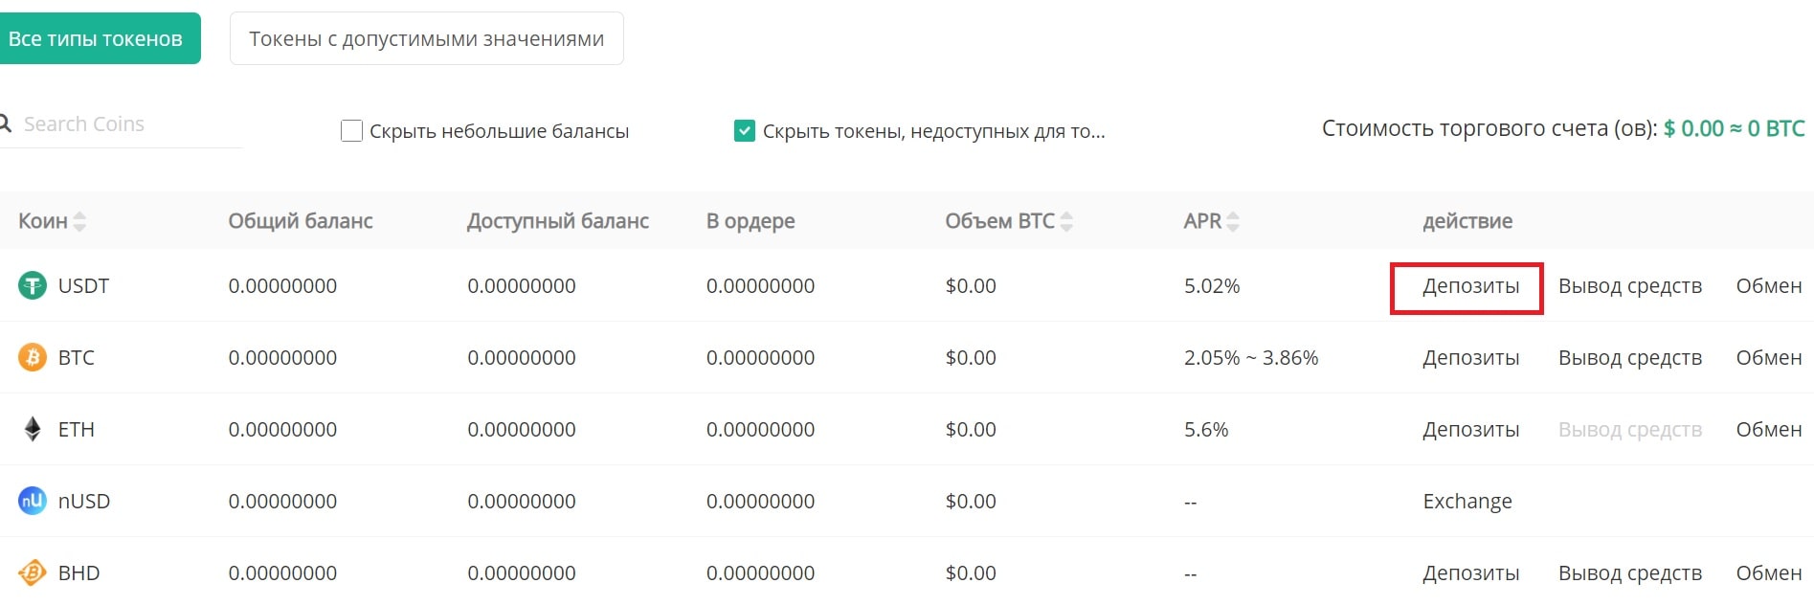Open Обмен for the ETH row

pyautogui.click(x=1768, y=429)
